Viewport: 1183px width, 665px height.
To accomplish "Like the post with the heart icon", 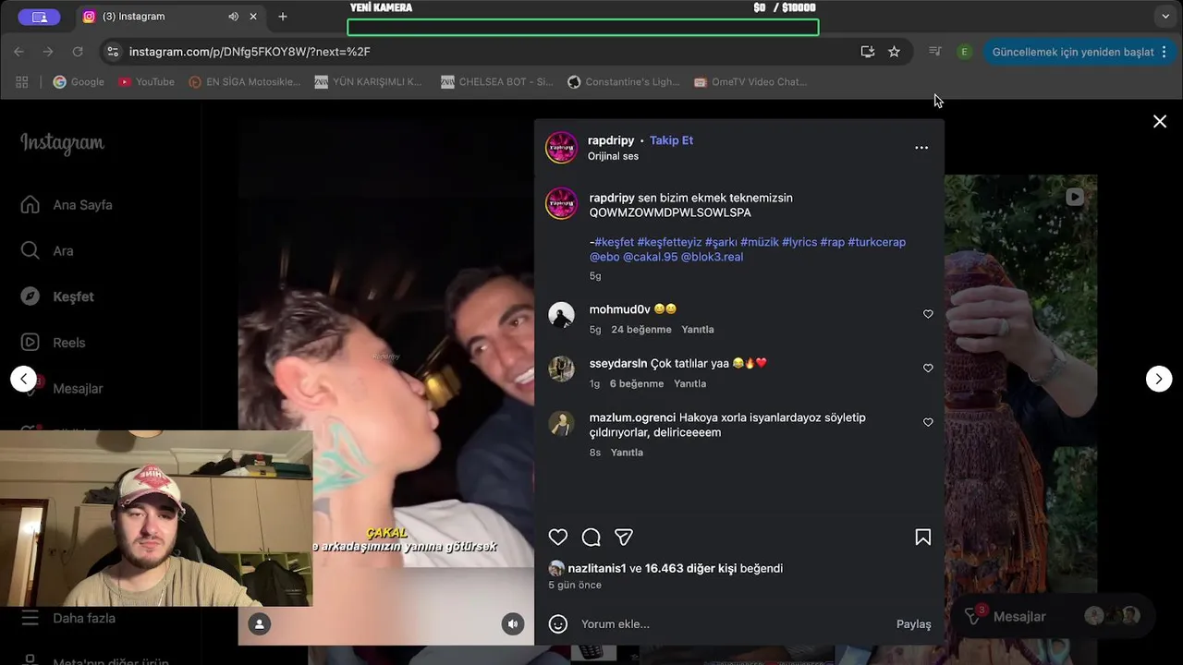I will (x=558, y=538).
